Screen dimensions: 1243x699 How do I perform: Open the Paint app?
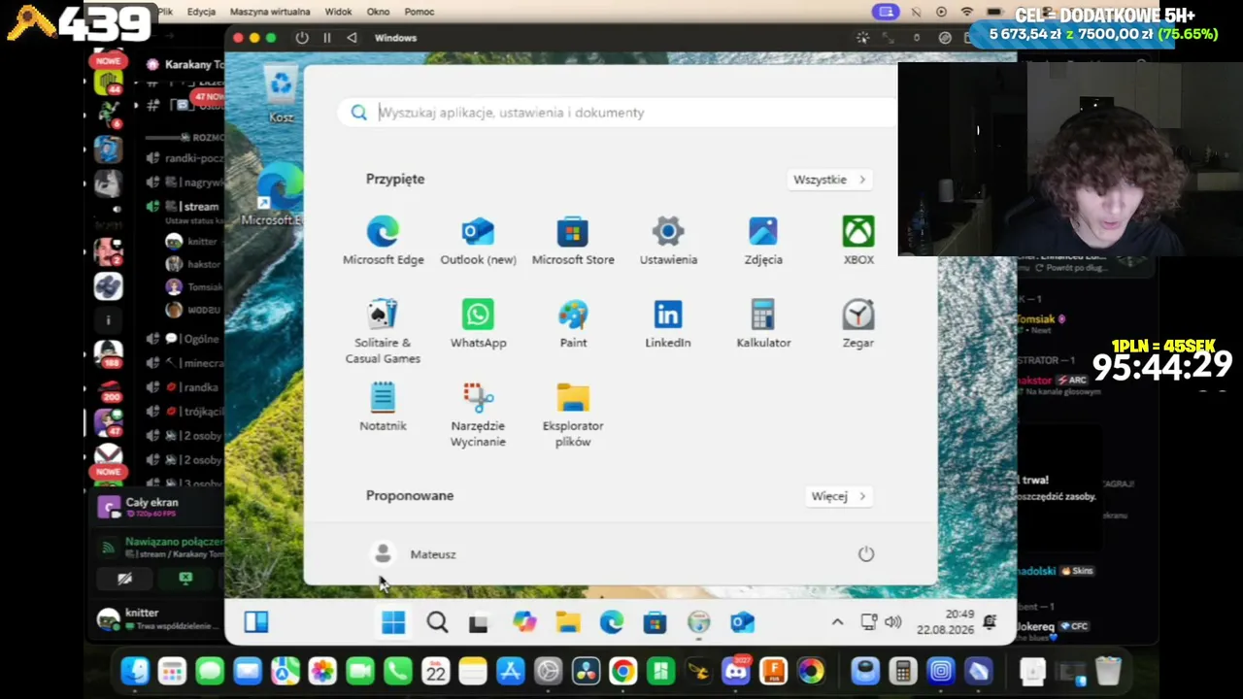point(573,323)
